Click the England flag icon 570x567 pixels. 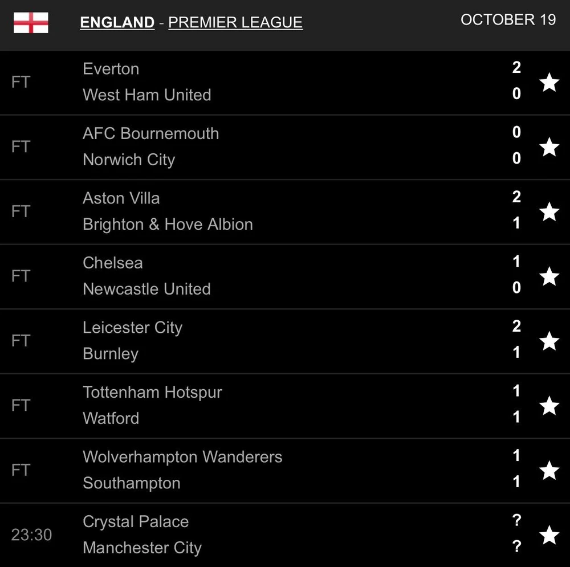tap(31, 23)
